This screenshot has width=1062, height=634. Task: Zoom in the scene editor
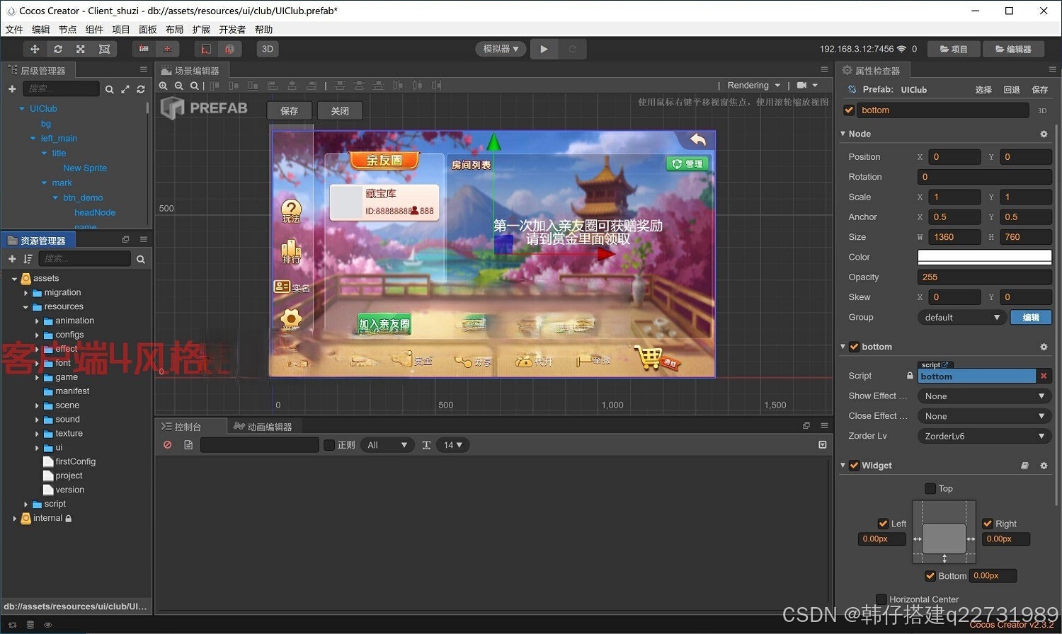pos(164,86)
